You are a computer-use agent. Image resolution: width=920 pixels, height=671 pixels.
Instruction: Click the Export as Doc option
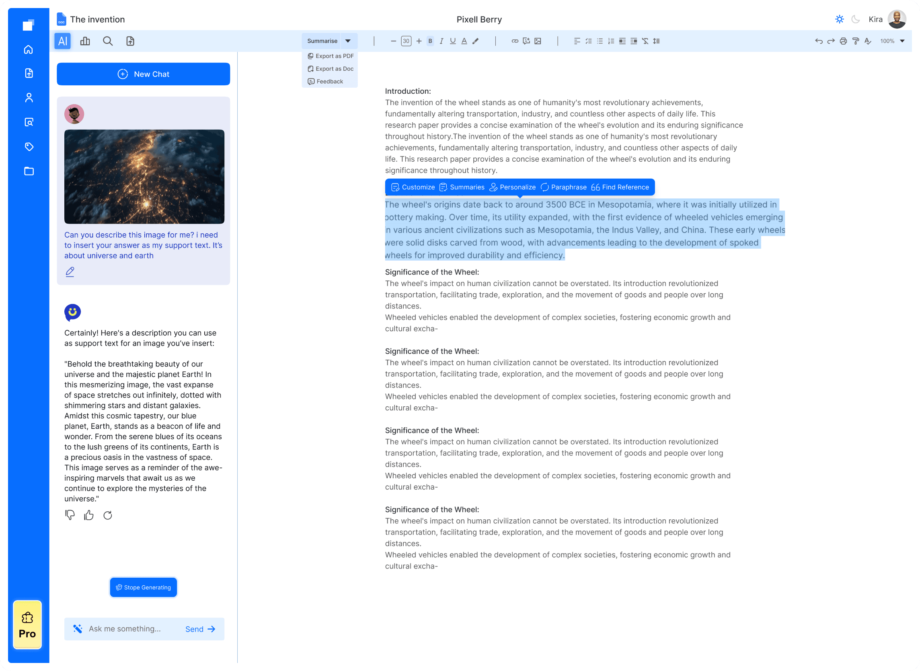[331, 69]
